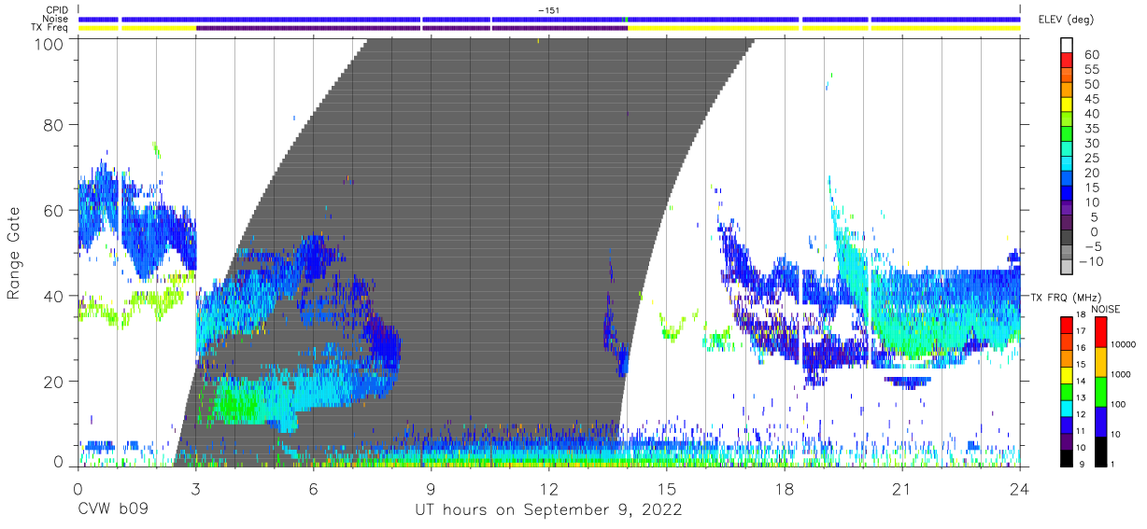
Task: Select the '21' tick label on the UT hours axis
Action: point(902,489)
